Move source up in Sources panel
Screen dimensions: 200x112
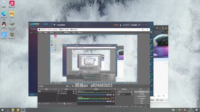pos(68,104)
